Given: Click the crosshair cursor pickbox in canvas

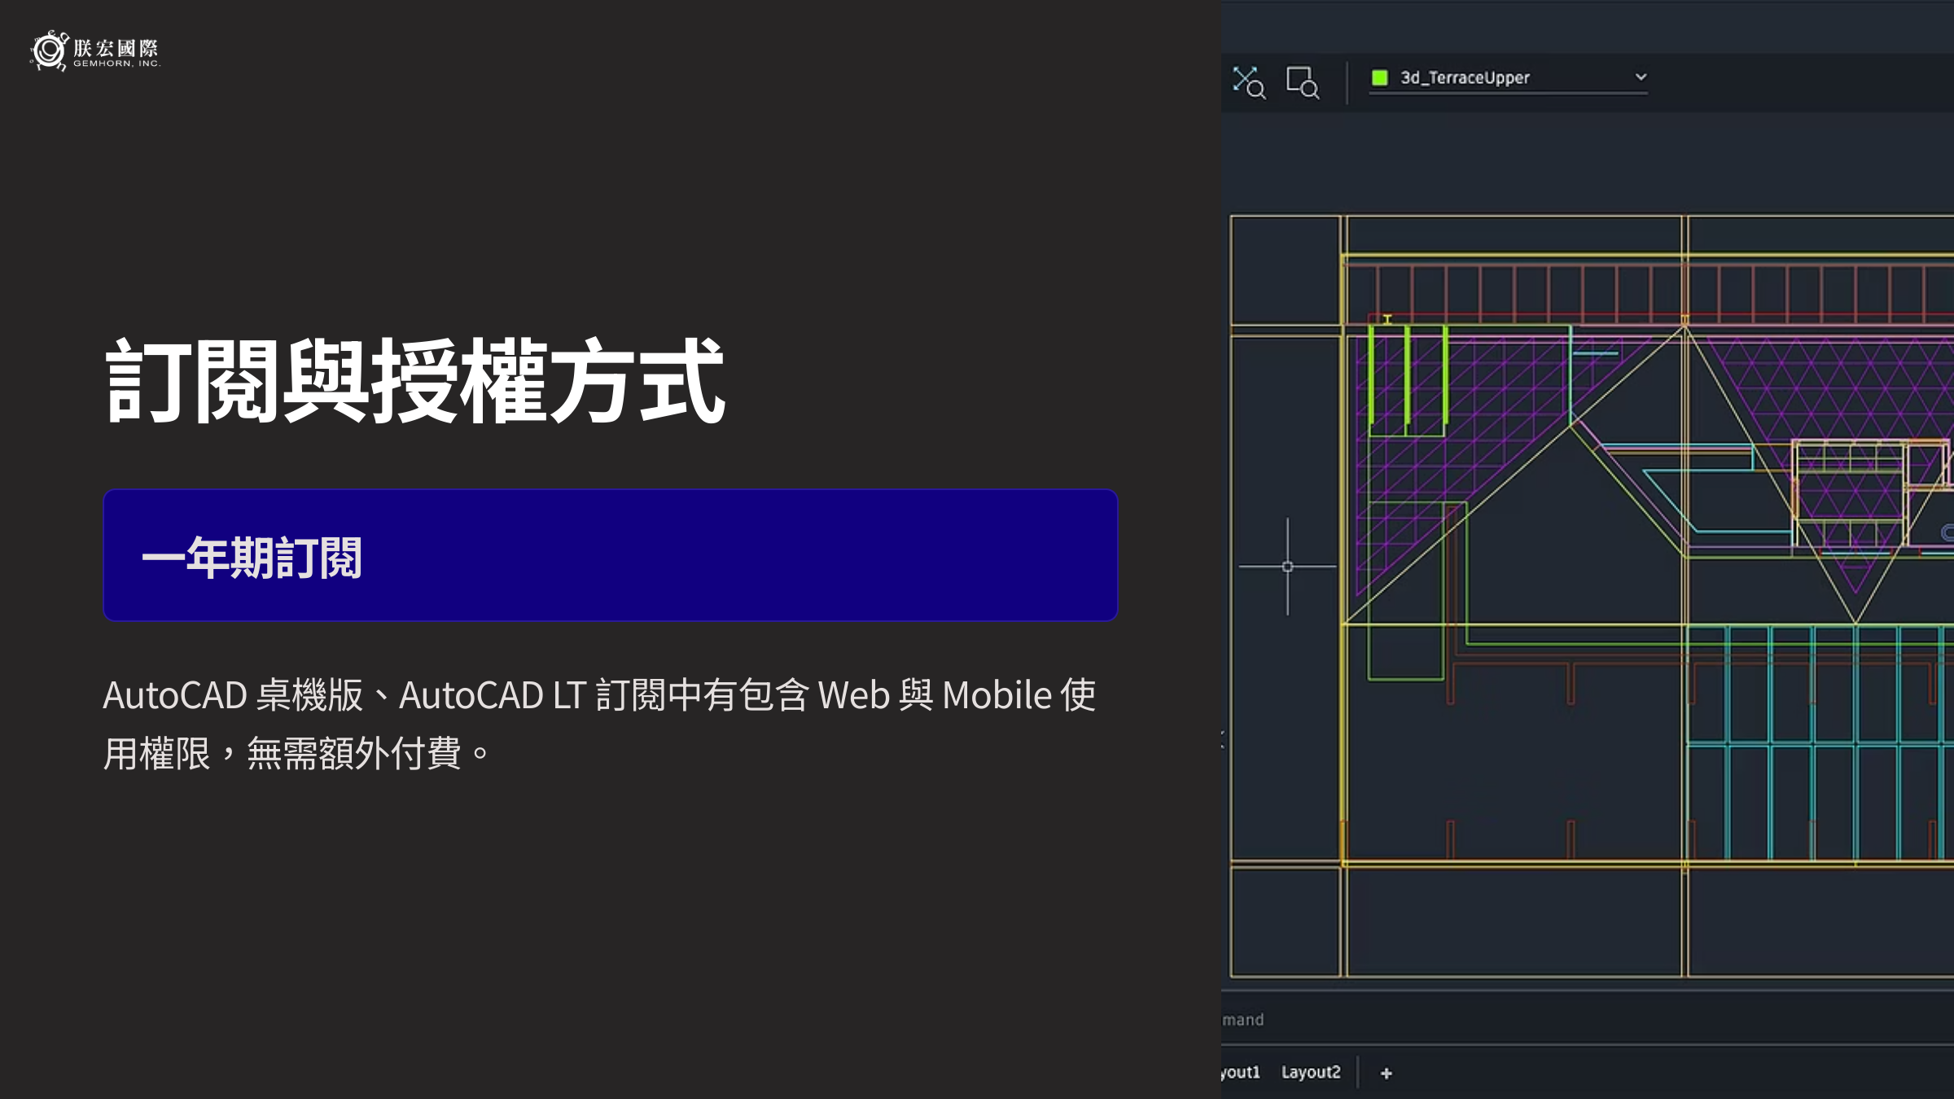Looking at the screenshot, I should pyautogui.click(x=1287, y=567).
